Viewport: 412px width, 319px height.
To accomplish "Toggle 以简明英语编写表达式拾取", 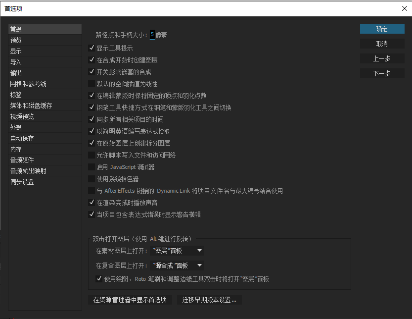I will 92,131.
